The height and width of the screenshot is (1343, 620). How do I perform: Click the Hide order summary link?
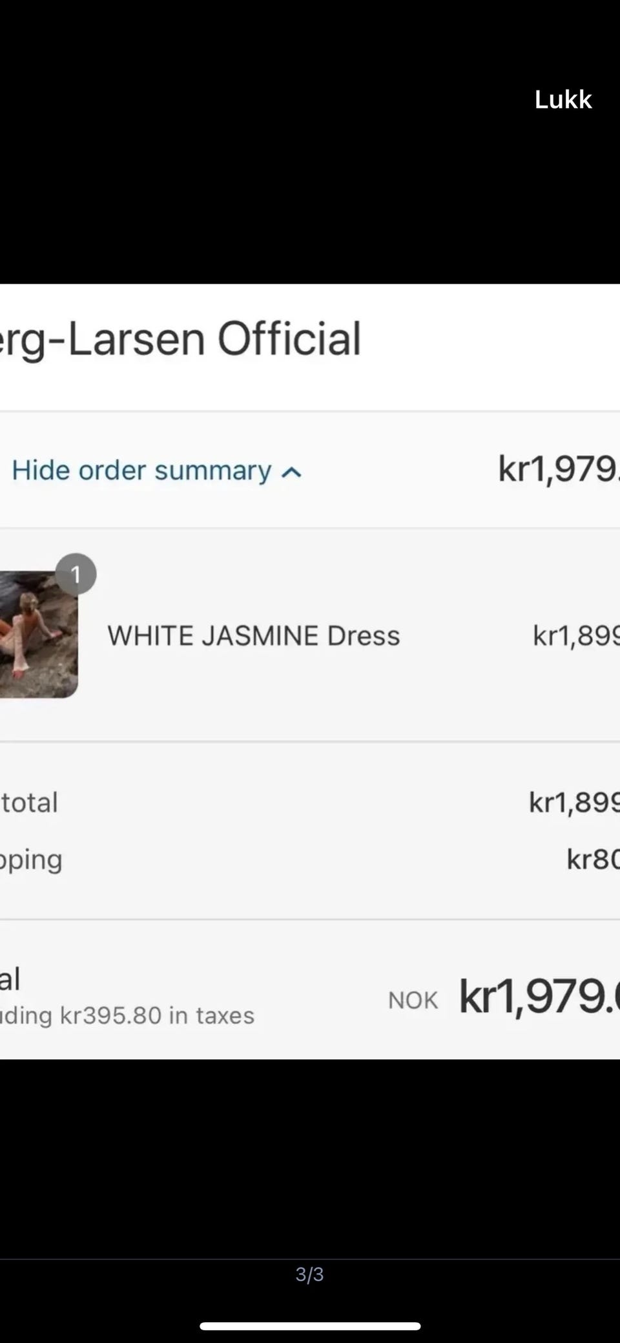point(141,471)
